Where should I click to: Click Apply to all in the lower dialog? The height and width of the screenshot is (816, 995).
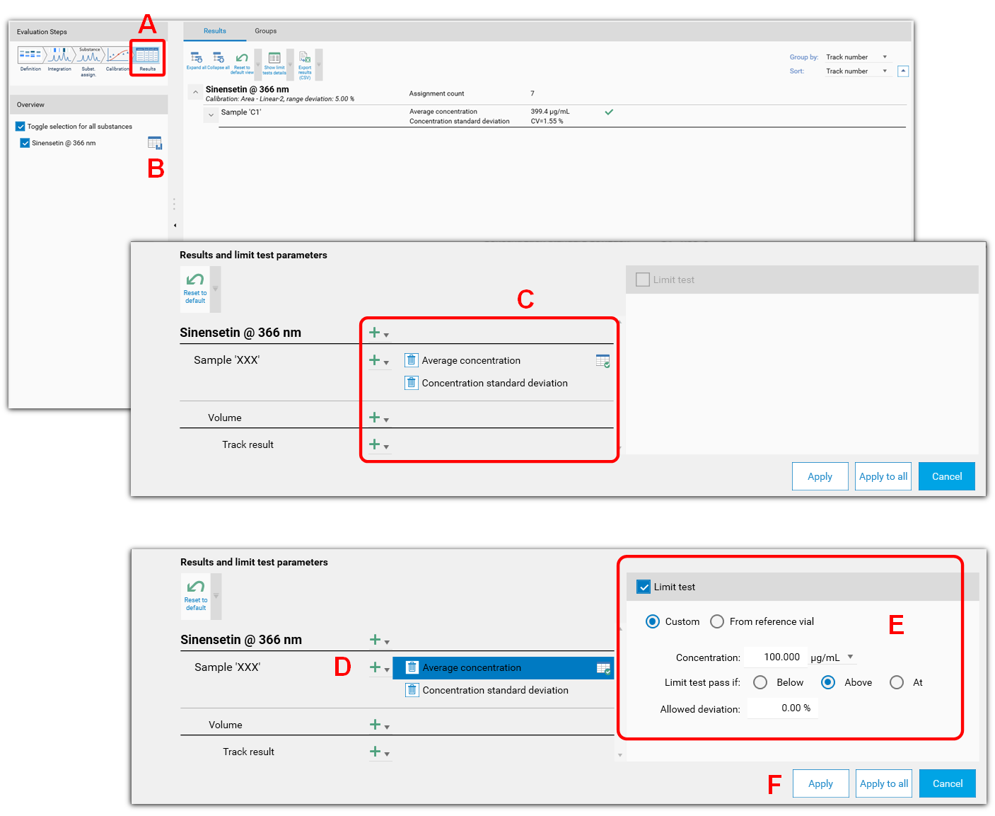point(883,783)
